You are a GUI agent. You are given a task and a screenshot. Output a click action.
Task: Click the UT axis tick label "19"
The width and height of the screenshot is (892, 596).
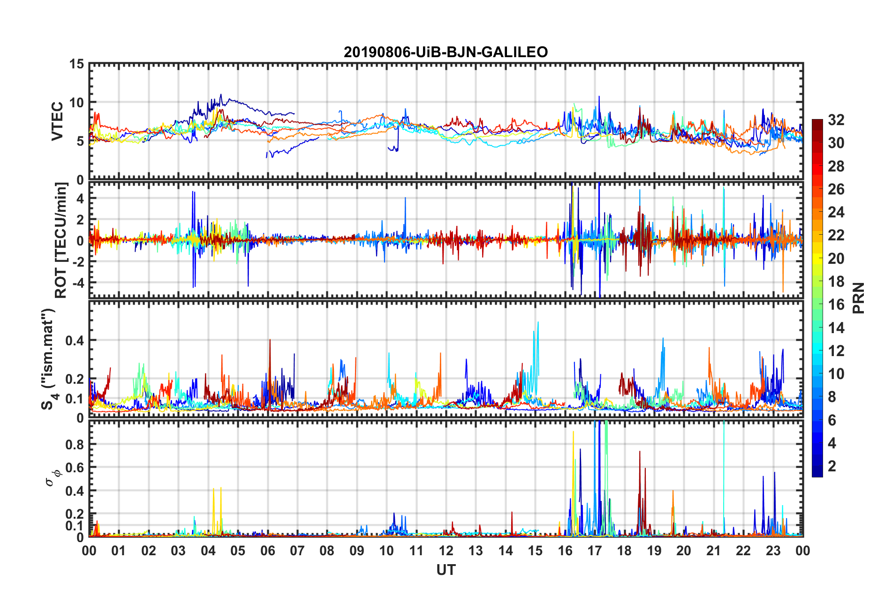[654, 551]
